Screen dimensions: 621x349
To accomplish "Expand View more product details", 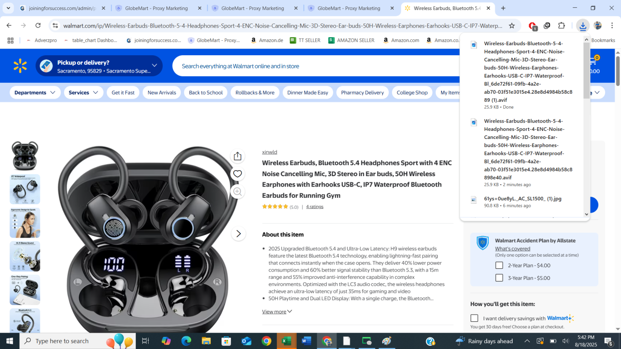I will pyautogui.click(x=277, y=311).
